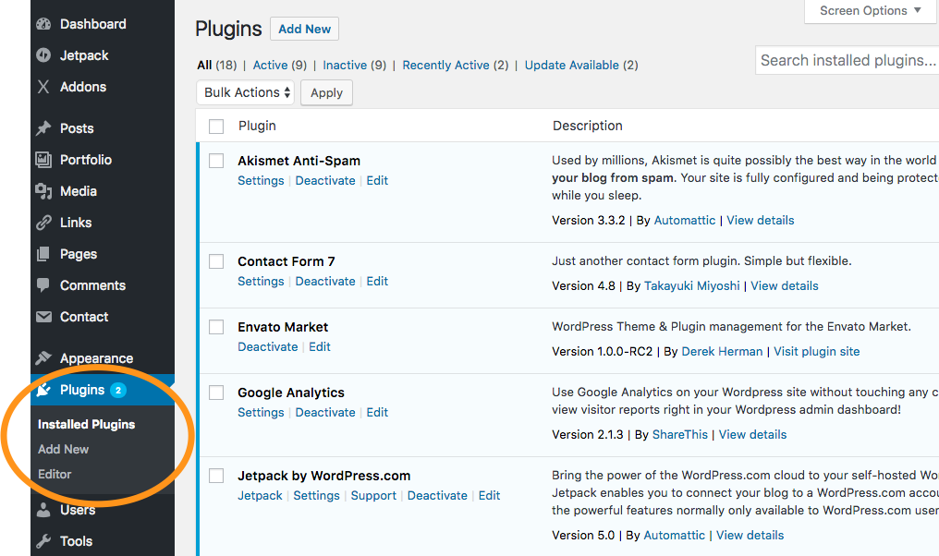
Task: Filter by Update Available plugins
Action: tap(572, 66)
